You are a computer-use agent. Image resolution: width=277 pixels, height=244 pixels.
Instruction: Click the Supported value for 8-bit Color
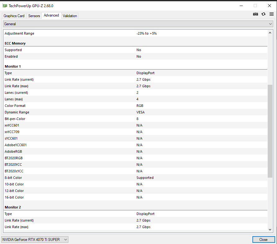point(145,178)
